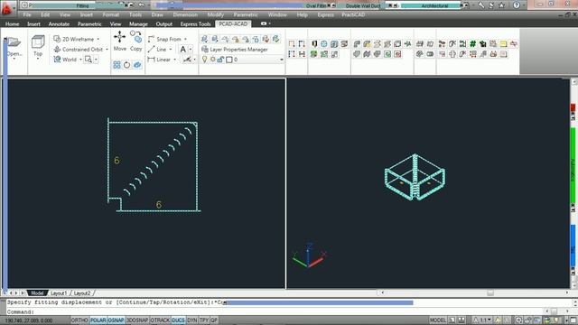Click the Copy tool icon
The image size is (578, 325).
click(136, 37)
